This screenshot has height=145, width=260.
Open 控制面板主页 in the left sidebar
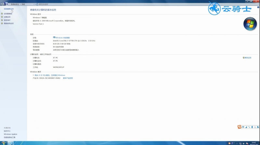(9, 9)
